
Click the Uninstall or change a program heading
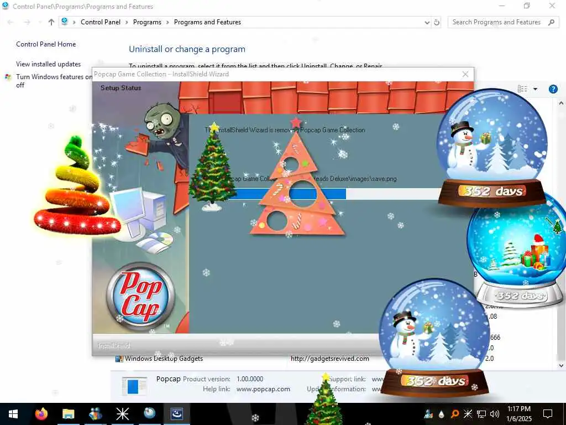[x=187, y=49]
